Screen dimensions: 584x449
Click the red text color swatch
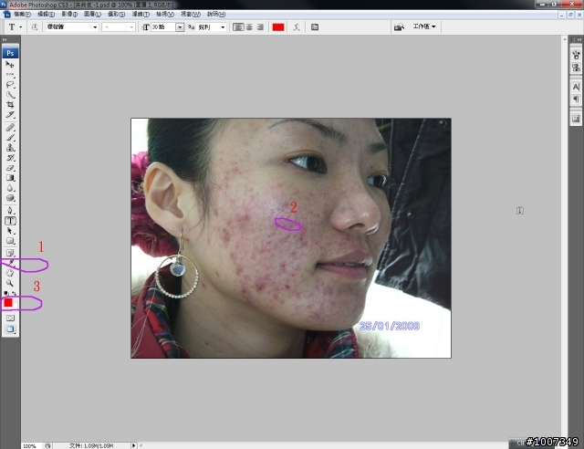click(x=278, y=26)
